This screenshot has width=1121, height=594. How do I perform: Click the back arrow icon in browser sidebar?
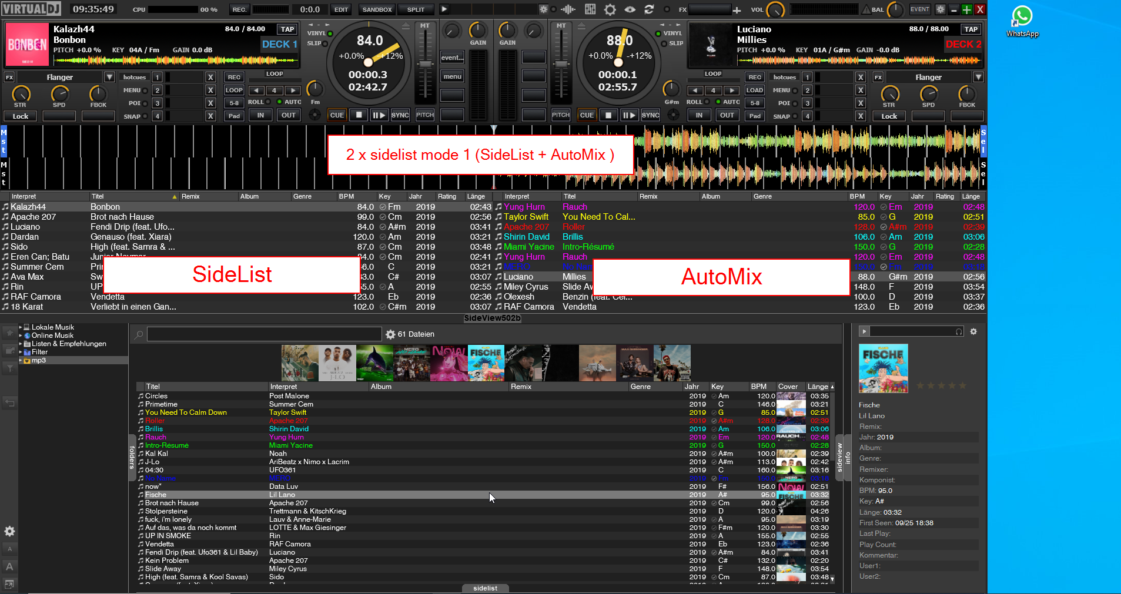tap(9, 403)
